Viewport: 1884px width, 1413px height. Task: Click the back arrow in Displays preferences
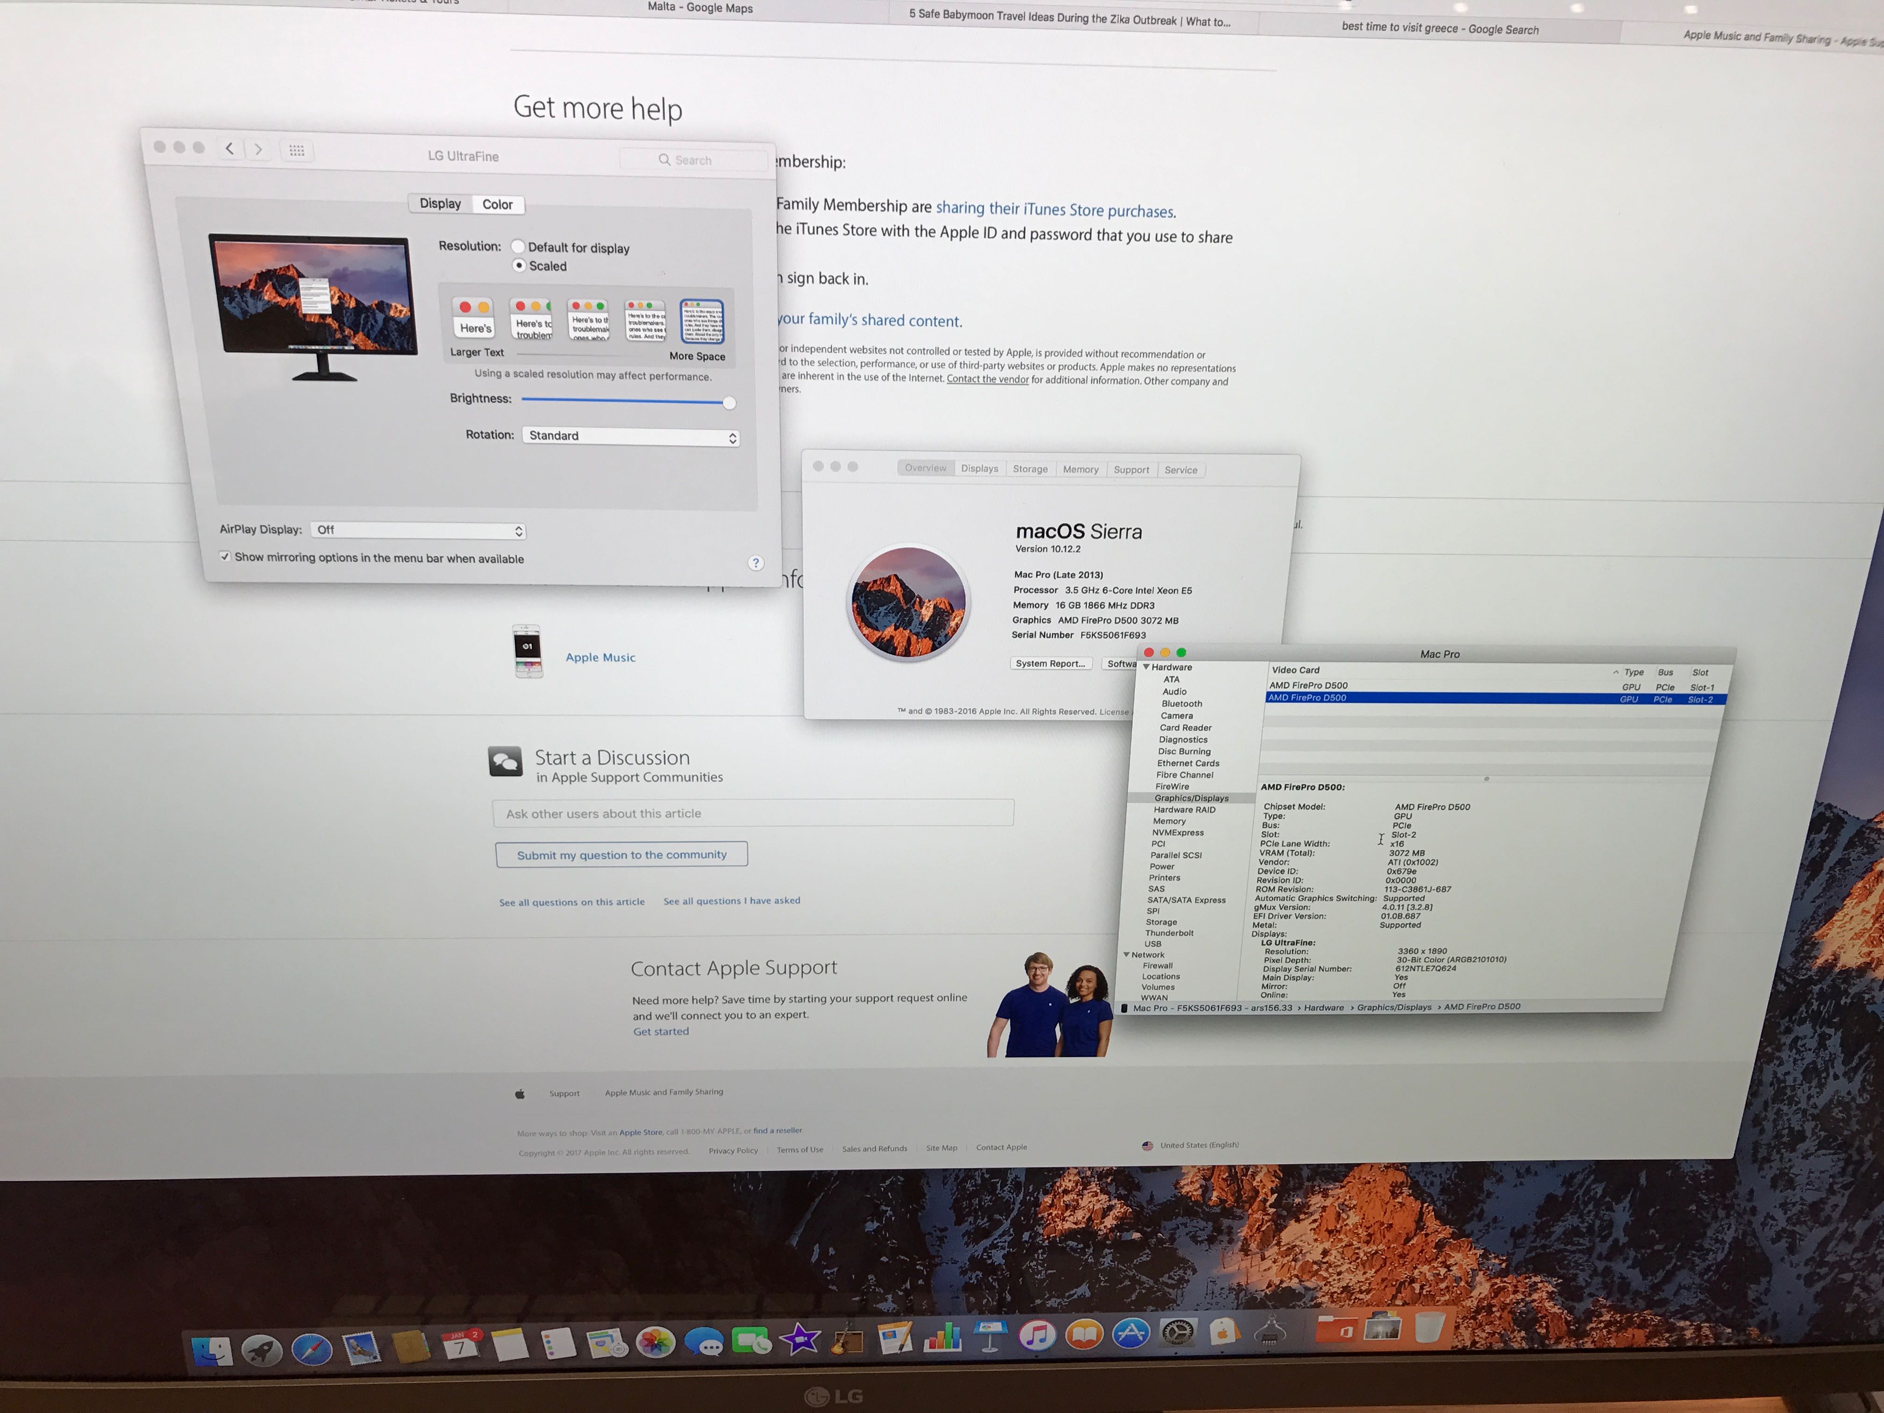pos(230,149)
